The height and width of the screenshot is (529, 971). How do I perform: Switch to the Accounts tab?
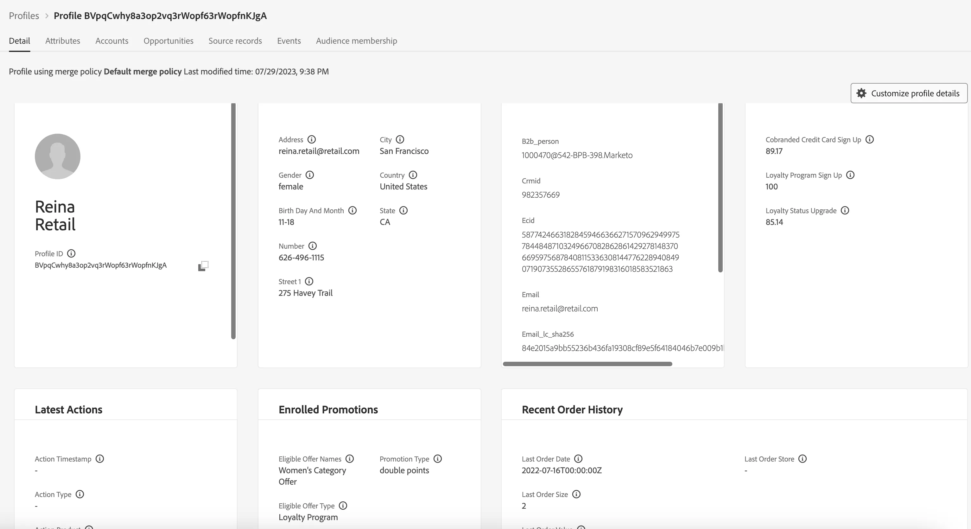pyautogui.click(x=111, y=41)
